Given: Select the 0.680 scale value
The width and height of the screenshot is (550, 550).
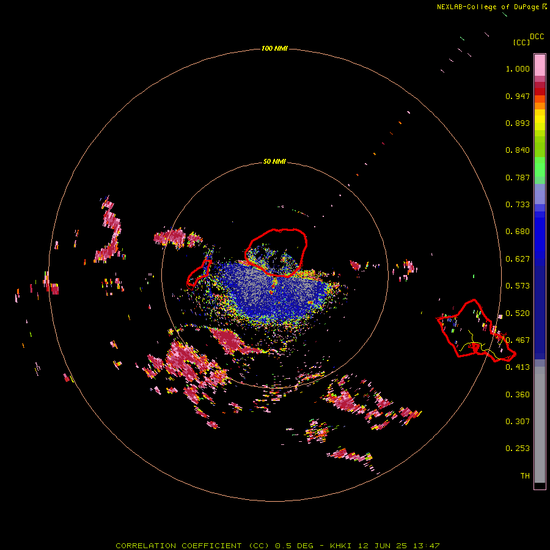Looking at the screenshot, I should click(x=518, y=232).
